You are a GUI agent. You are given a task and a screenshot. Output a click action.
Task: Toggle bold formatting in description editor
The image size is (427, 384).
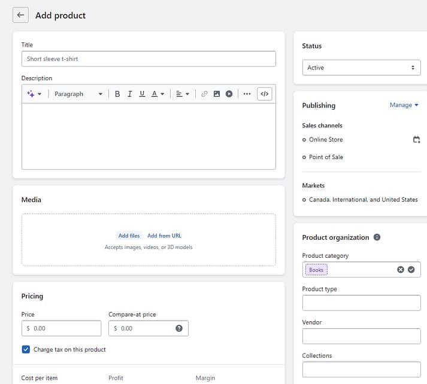(117, 94)
